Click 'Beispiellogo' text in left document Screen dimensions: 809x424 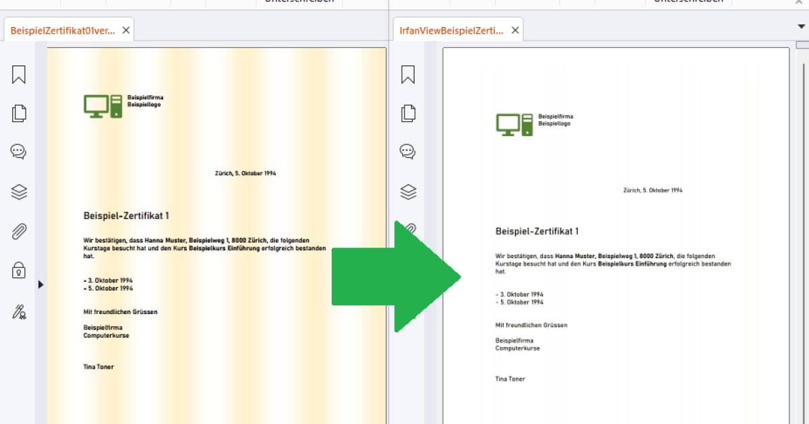[x=144, y=104]
